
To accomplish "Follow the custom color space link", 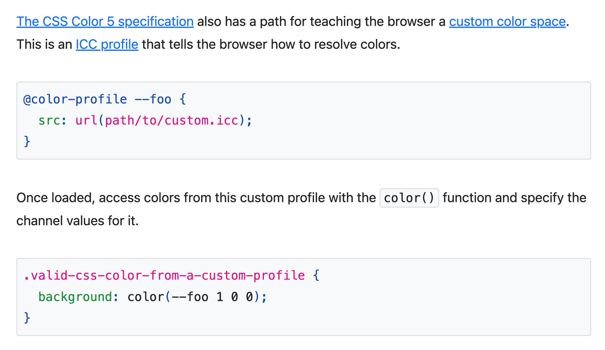I will coord(507,22).
